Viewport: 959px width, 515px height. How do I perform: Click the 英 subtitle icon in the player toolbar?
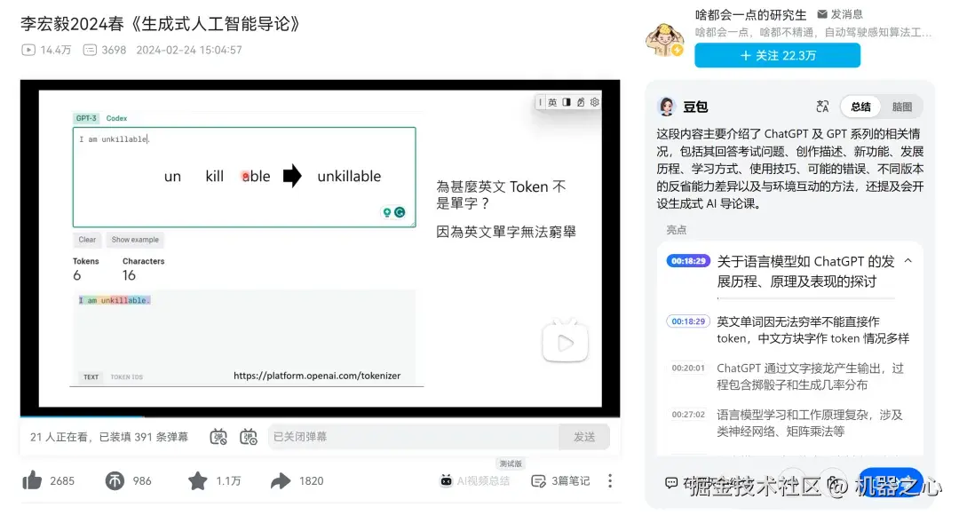tap(551, 102)
